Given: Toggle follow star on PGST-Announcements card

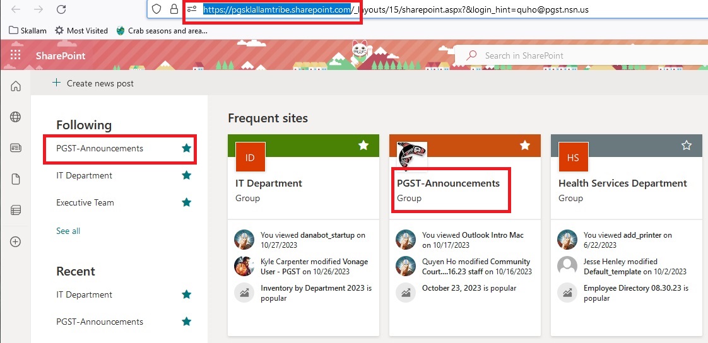Looking at the screenshot, I should (524, 145).
